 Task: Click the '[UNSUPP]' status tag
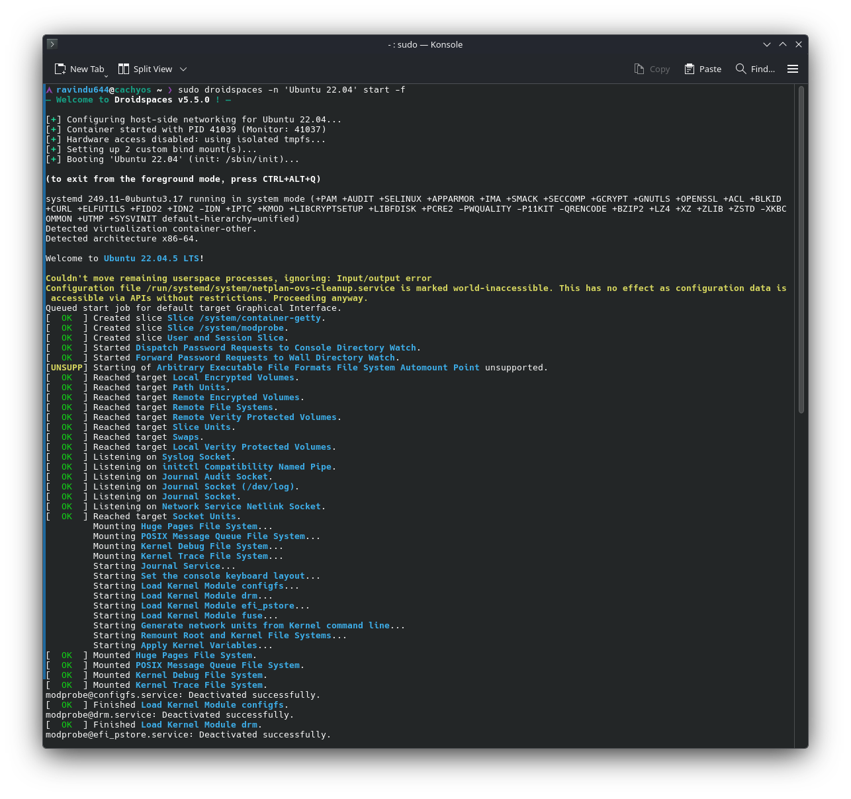(67, 368)
